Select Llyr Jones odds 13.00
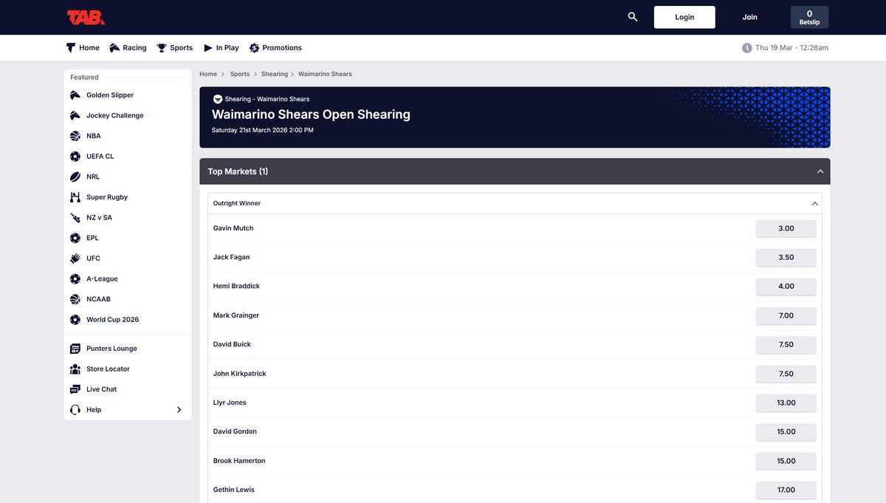This screenshot has width=886, height=503. click(786, 403)
